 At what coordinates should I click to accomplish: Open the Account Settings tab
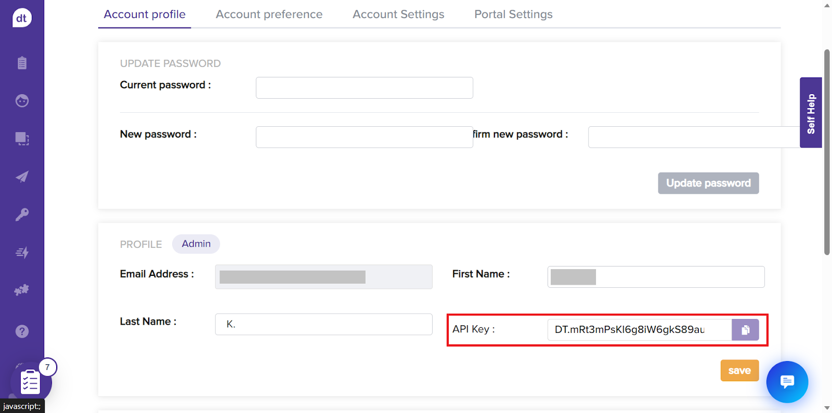398,15
